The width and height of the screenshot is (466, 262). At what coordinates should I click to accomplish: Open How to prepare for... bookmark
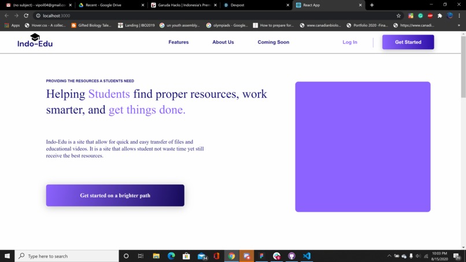pos(273,25)
